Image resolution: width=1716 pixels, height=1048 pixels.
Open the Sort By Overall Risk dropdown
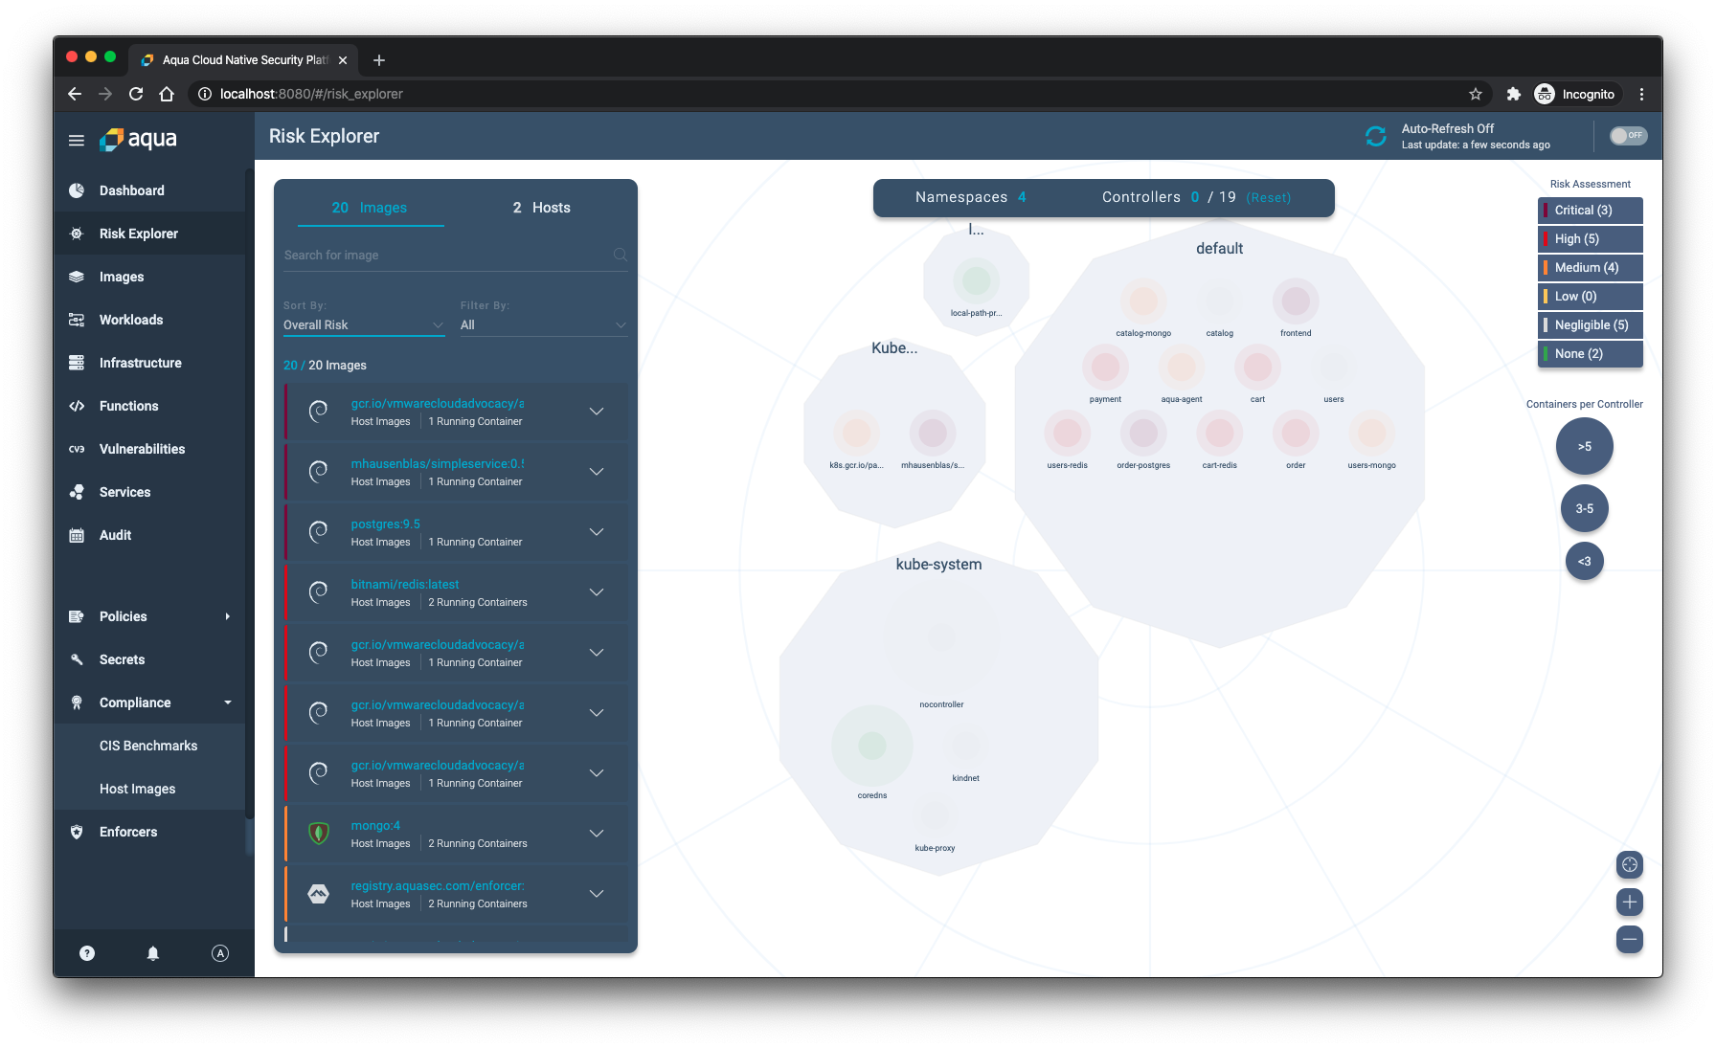pyautogui.click(x=364, y=325)
